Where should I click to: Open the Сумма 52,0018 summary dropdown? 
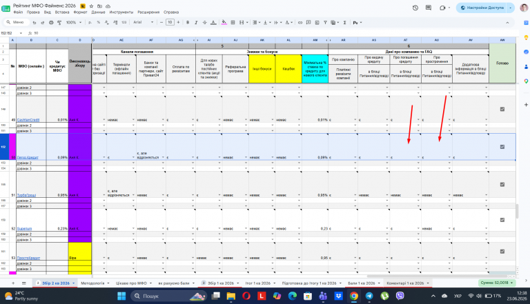point(497,283)
